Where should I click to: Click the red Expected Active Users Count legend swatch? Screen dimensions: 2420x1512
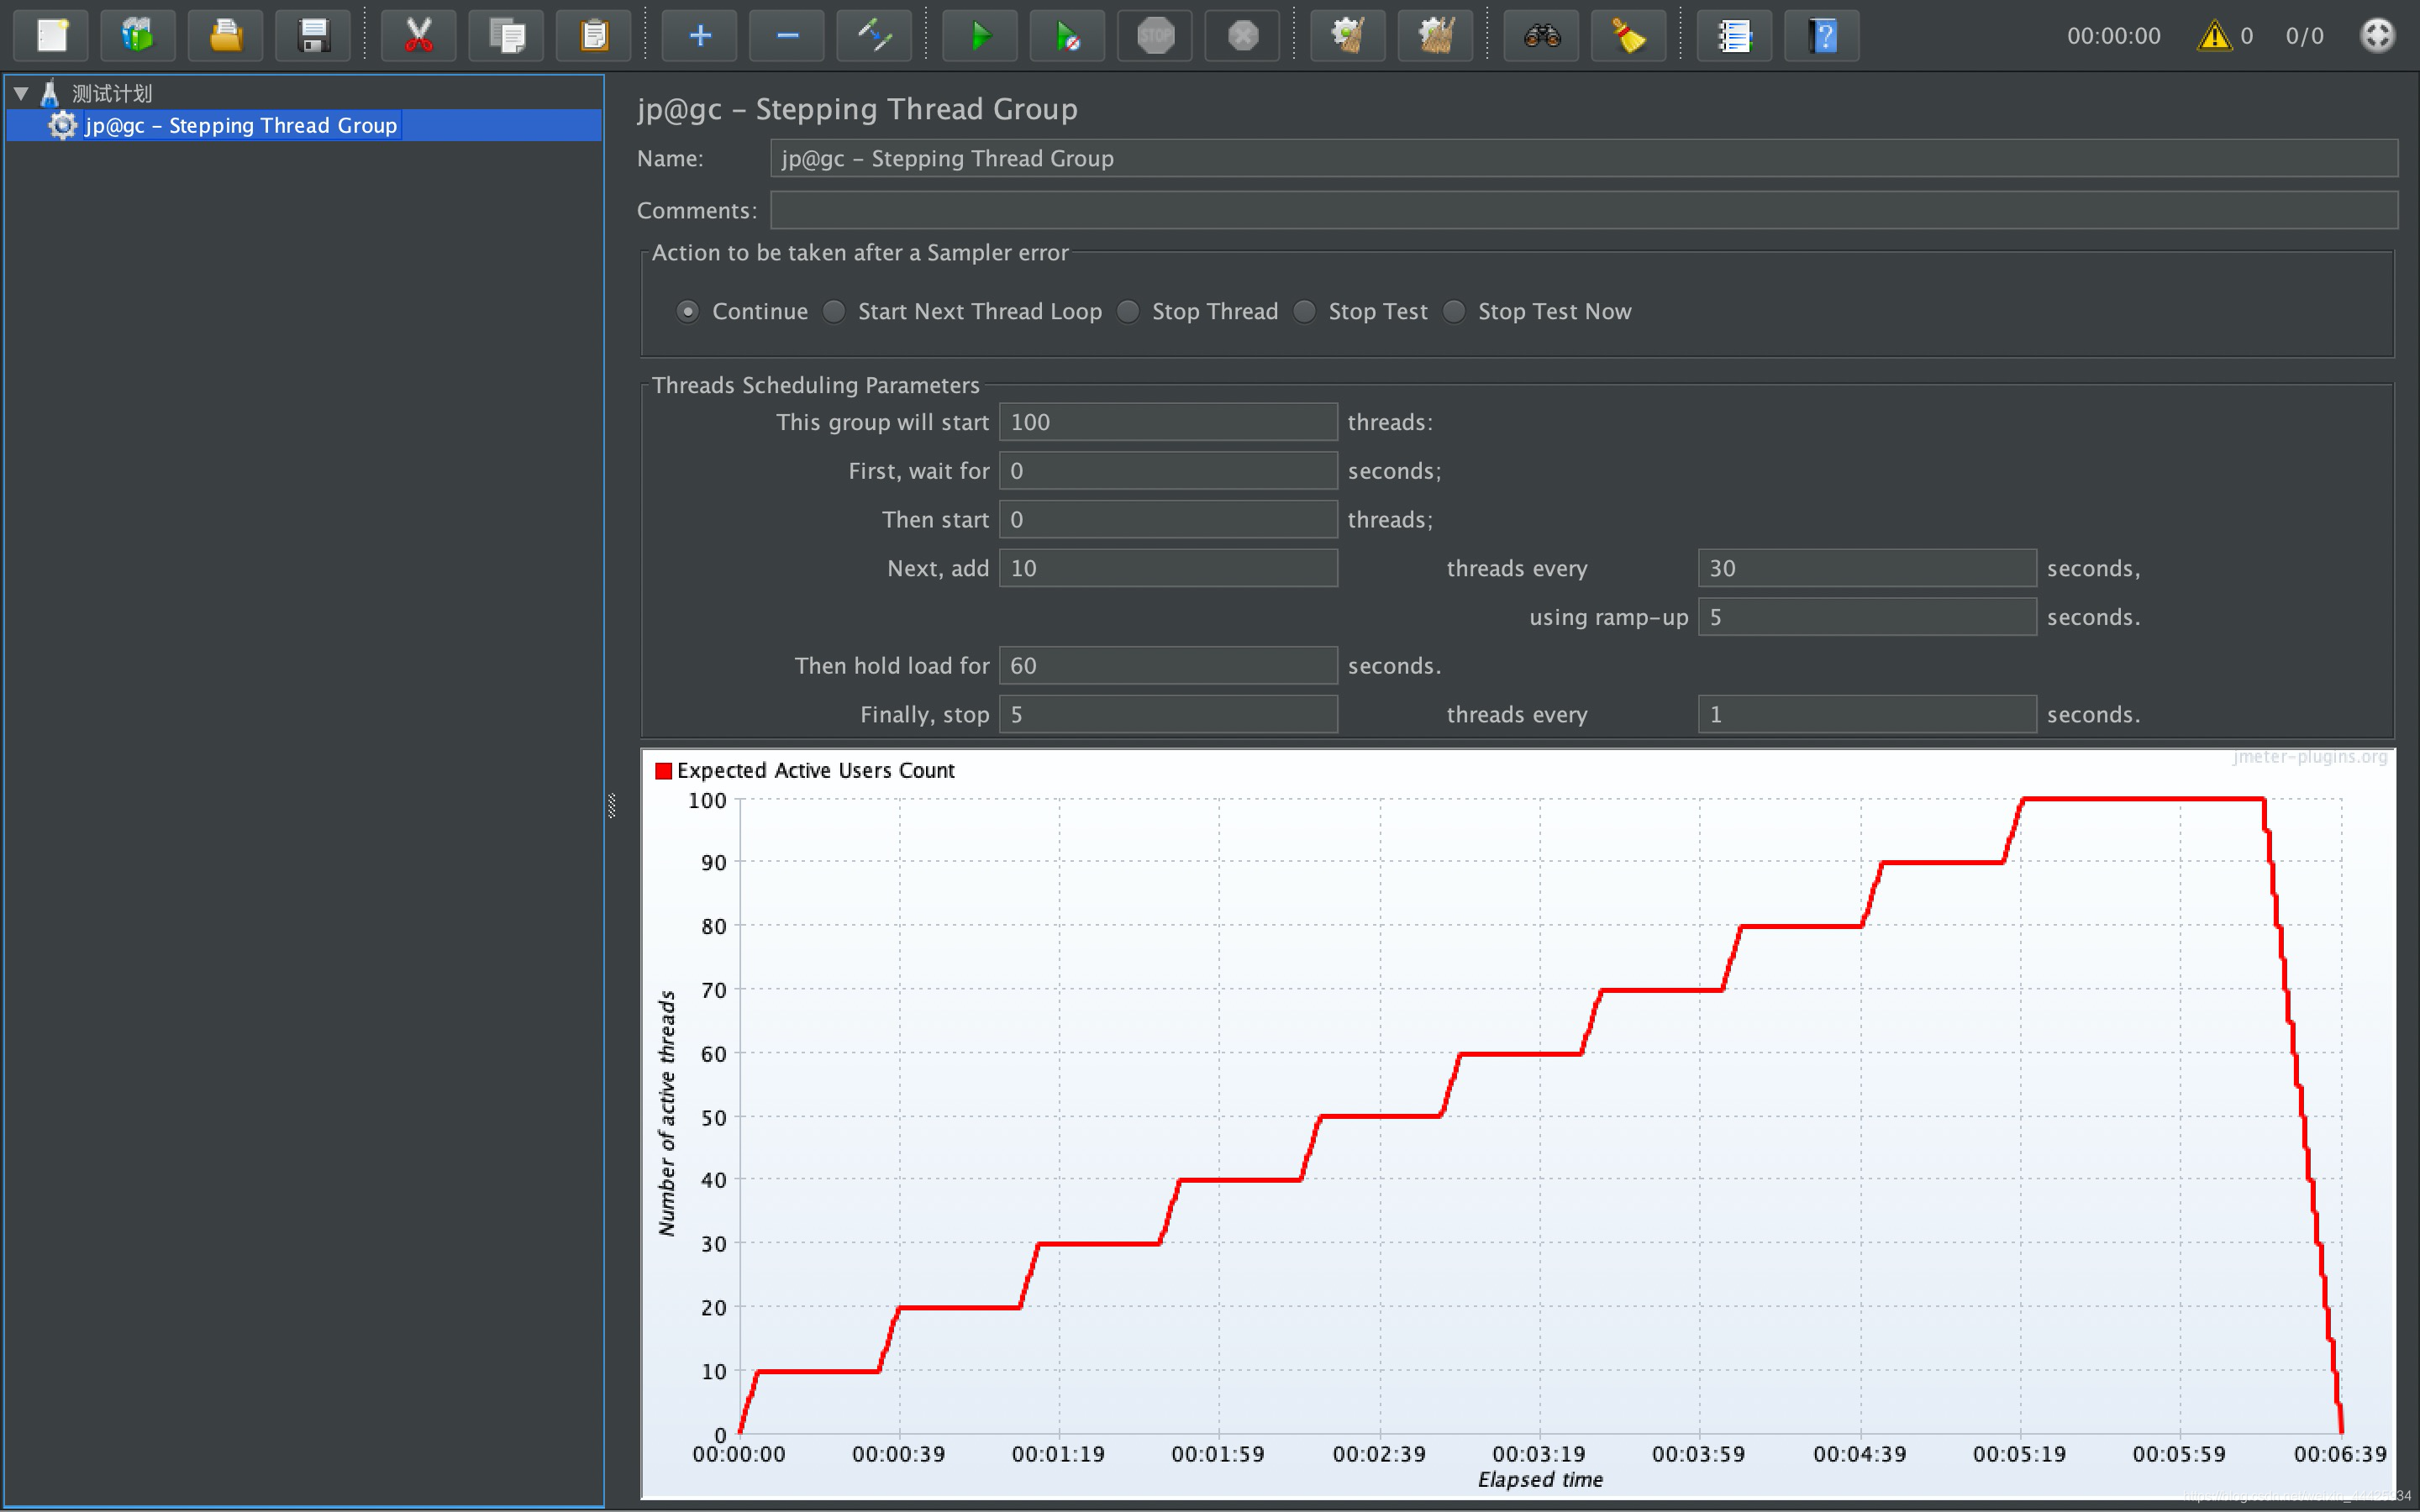(663, 771)
